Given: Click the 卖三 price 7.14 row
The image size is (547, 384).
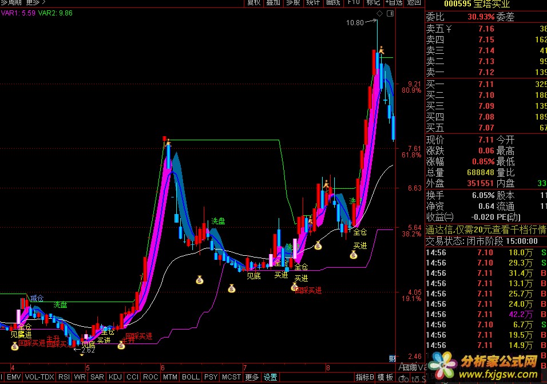Looking at the screenshot, I should [x=486, y=50].
